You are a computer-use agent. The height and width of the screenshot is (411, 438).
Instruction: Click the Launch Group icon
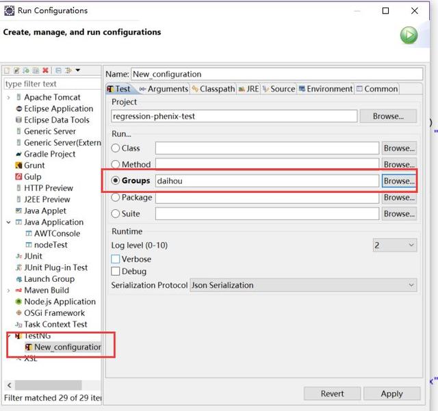tap(18, 279)
